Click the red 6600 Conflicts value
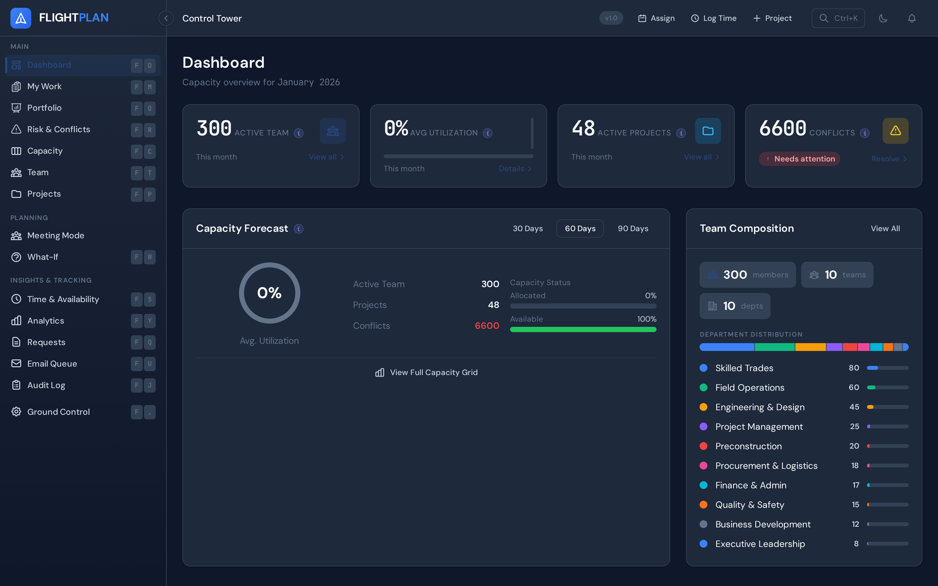938x586 pixels. click(487, 326)
